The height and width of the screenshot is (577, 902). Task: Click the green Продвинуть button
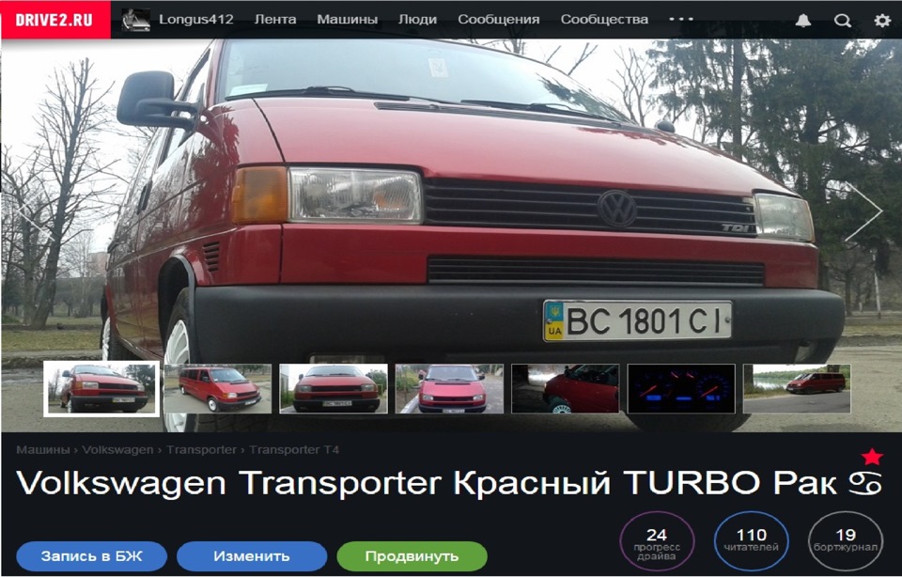[412, 556]
